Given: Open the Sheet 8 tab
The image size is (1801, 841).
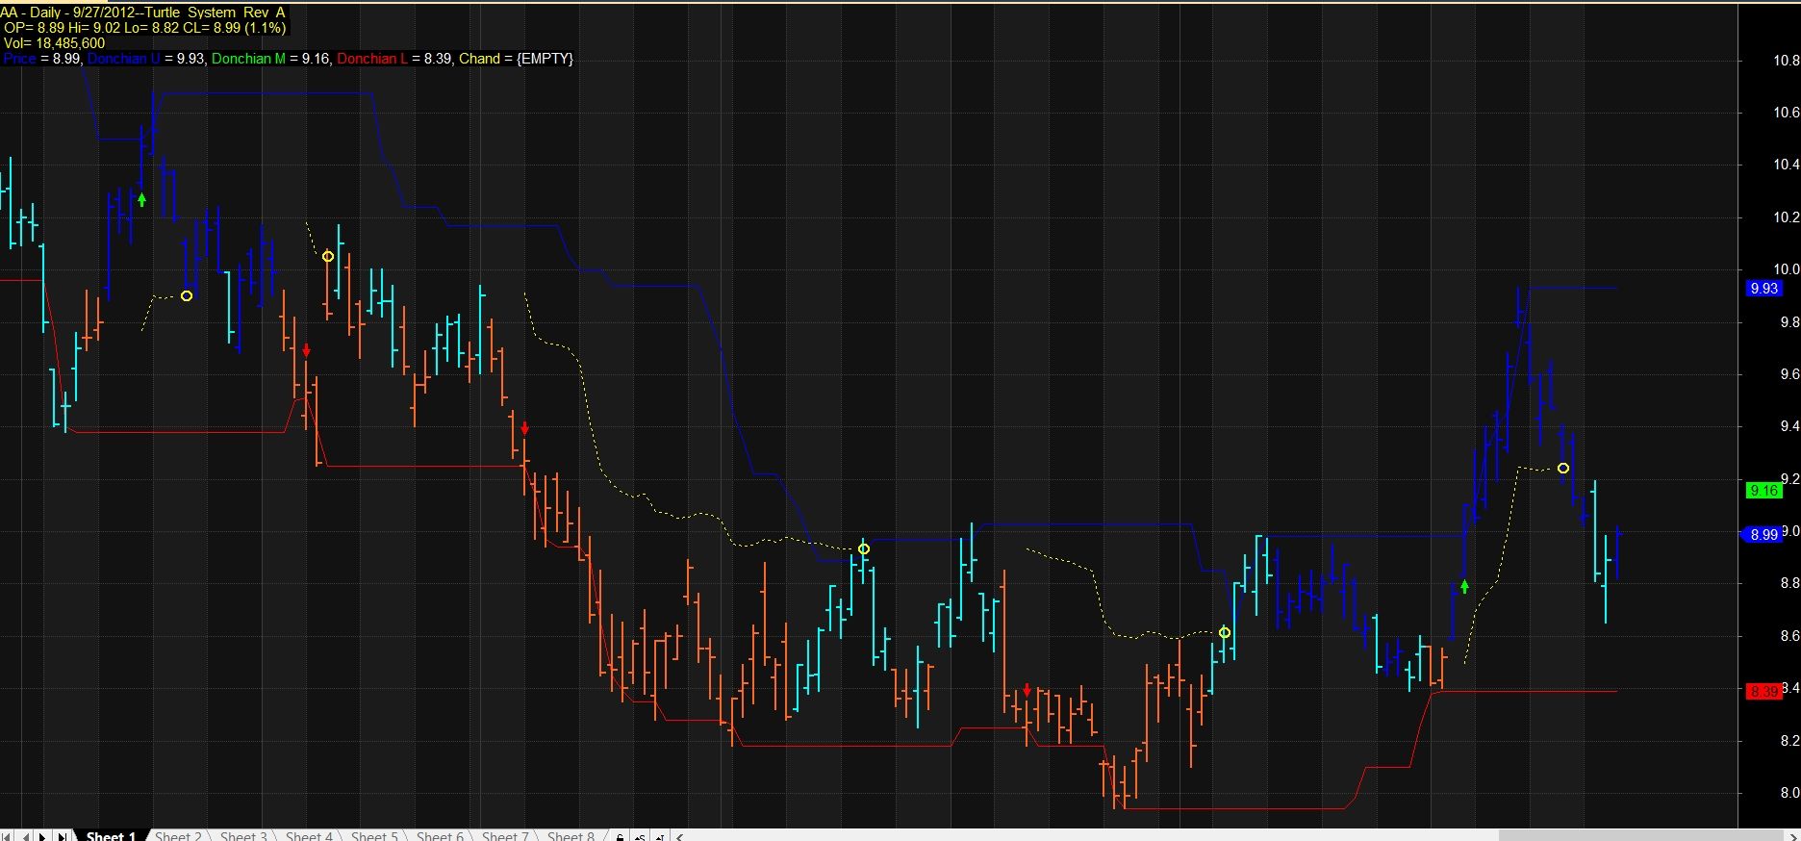Looking at the screenshot, I should click(x=571, y=836).
